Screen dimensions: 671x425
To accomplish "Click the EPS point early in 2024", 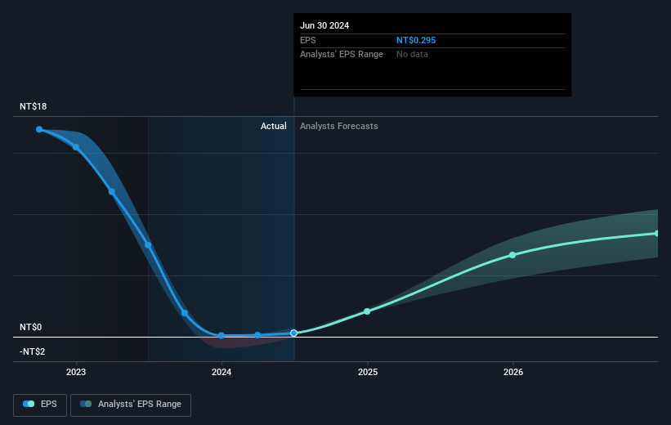I will coord(257,335).
